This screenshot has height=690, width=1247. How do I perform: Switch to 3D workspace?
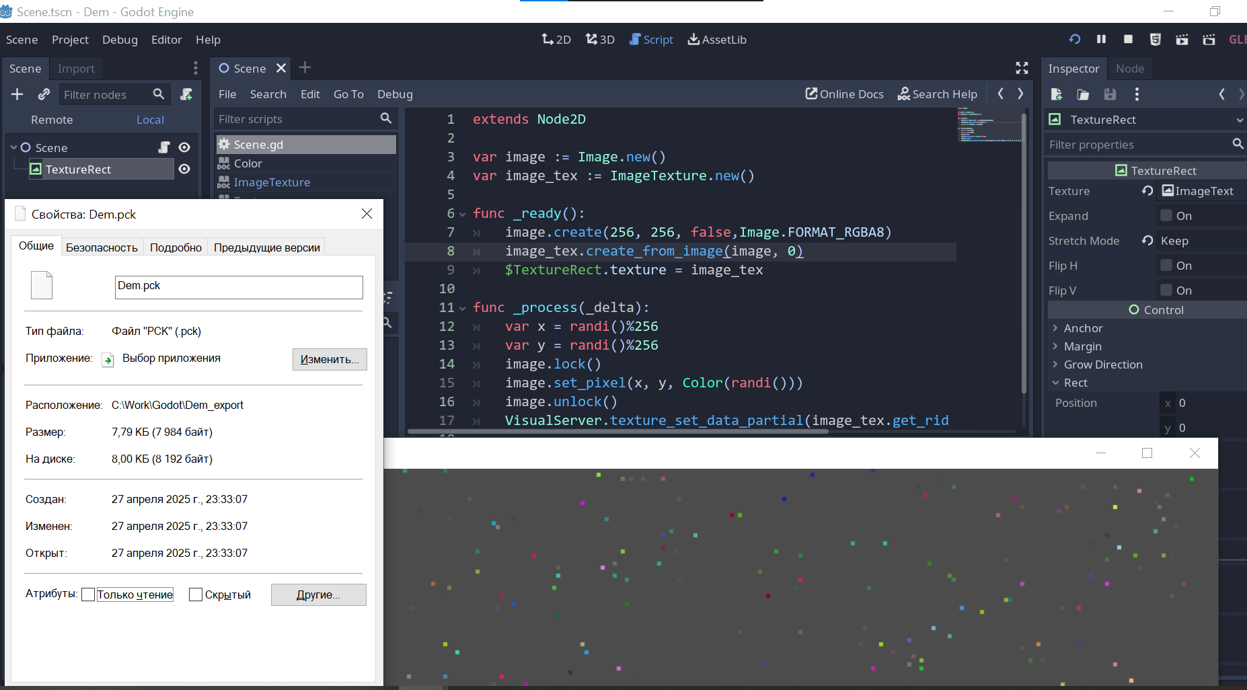click(600, 40)
